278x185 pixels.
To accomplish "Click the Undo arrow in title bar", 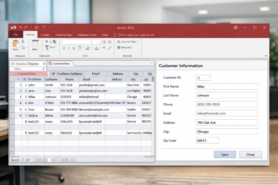I will click(20, 27).
